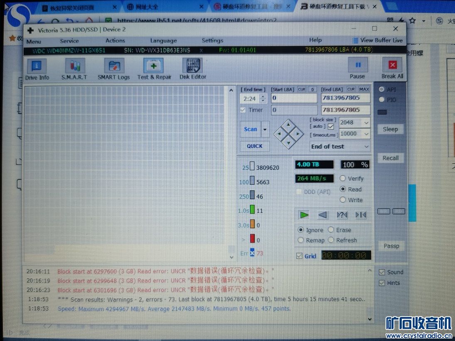455x341 pixels.
Task: Click the green 1.0s block color swatch
Action: (252, 209)
